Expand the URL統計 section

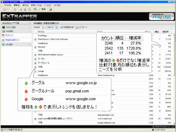point(30,44)
